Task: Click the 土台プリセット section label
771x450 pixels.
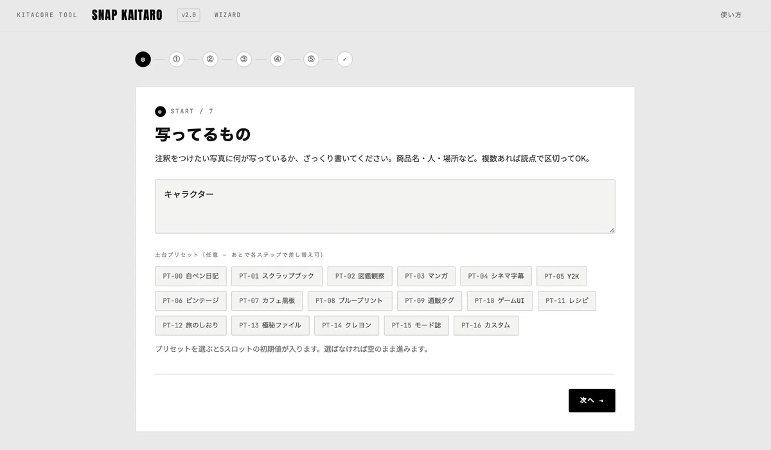Action: coord(239,255)
